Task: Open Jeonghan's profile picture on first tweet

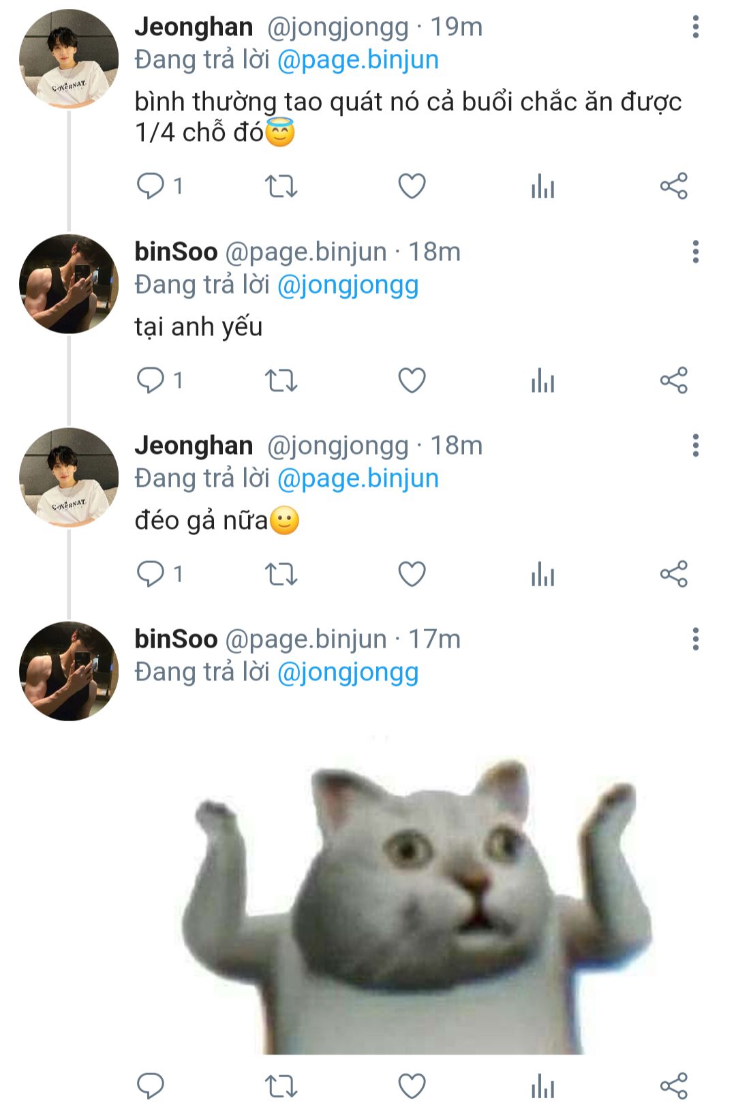Action: click(x=68, y=59)
